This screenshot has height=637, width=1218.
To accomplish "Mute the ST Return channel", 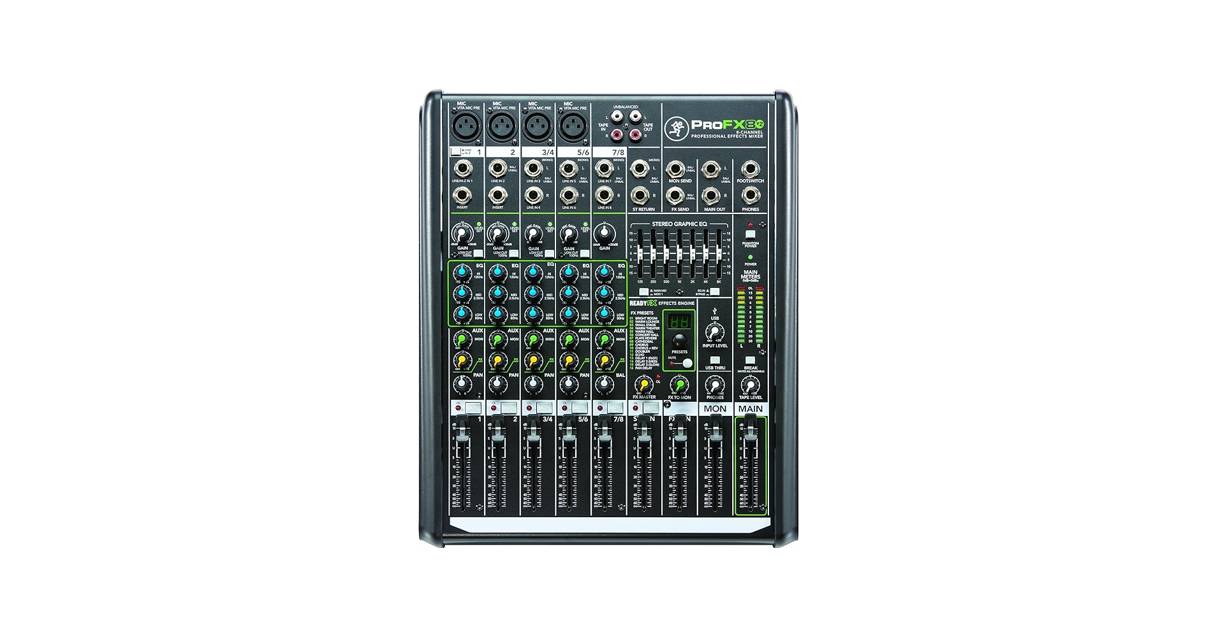I will 650,408.
